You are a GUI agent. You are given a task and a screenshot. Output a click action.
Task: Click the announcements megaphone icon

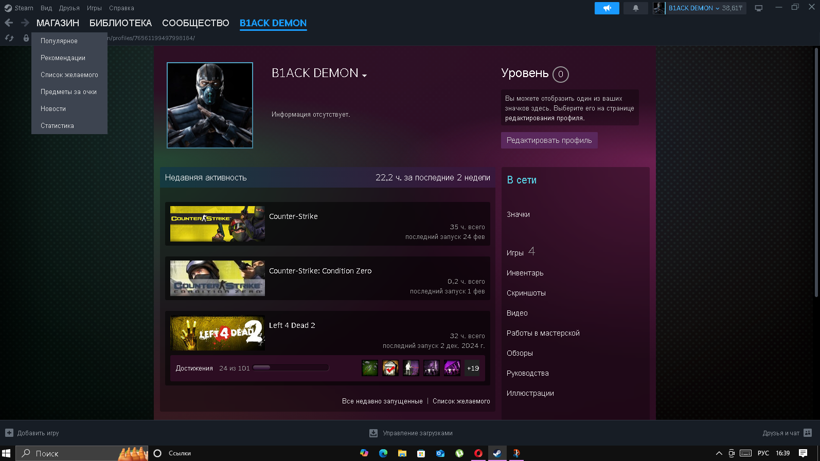pyautogui.click(x=607, y=8)
